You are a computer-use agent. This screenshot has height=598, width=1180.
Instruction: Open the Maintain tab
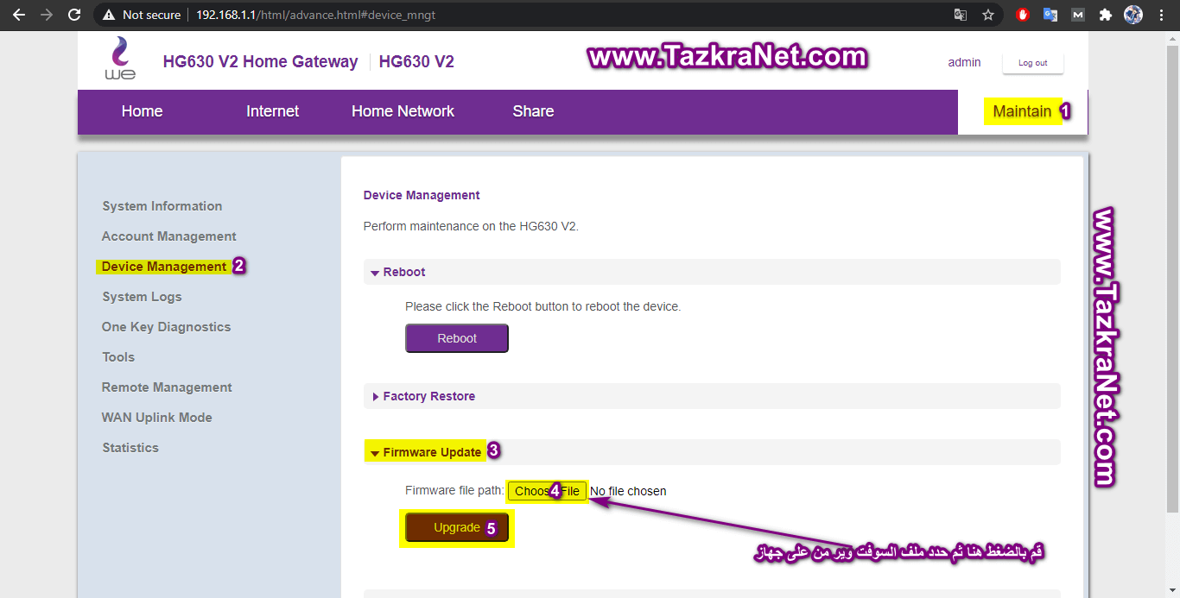pos(1022,111)
